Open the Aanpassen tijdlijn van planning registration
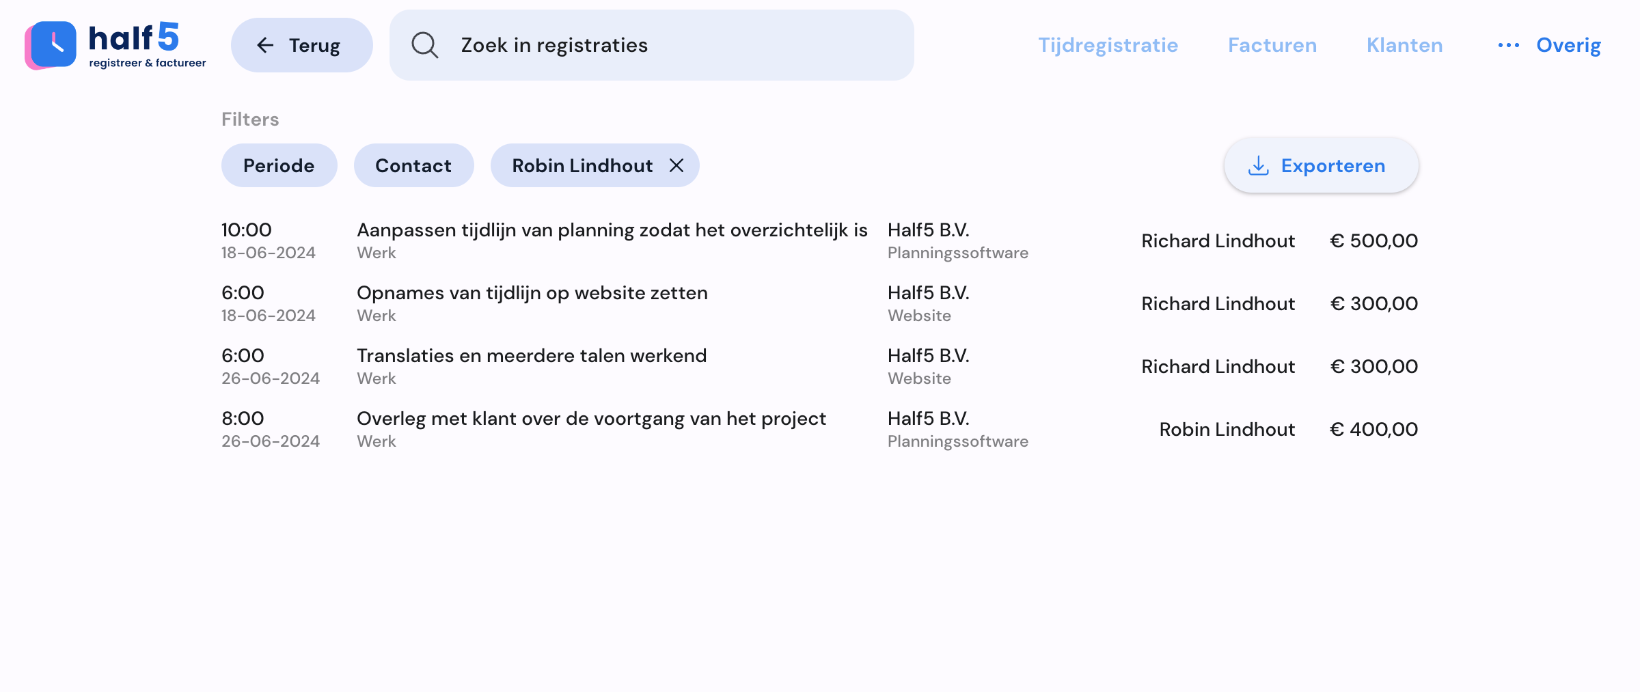The height and width of the screenshot is (692, 1640). [x=819, y=240]
